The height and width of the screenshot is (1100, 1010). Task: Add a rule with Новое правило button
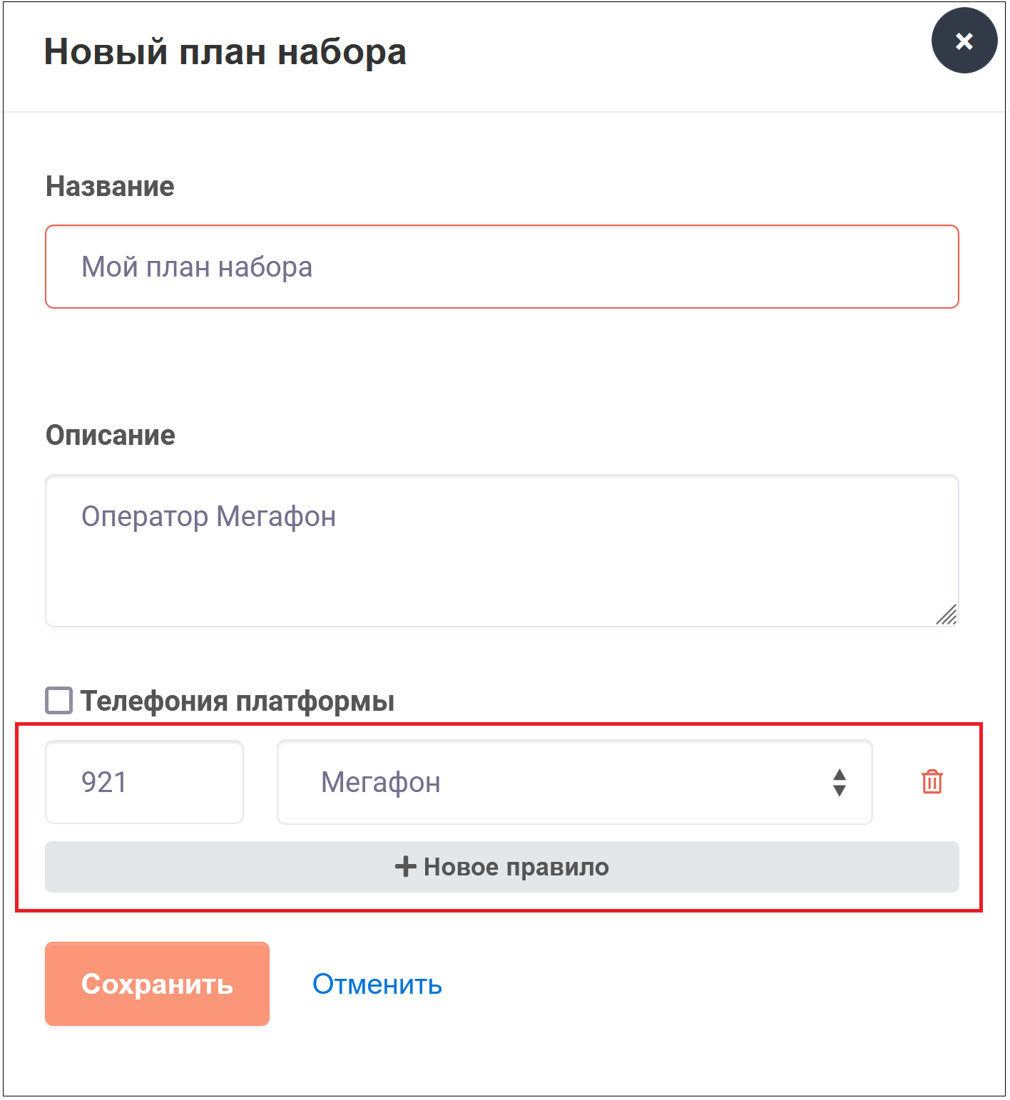tap(501, 867)
